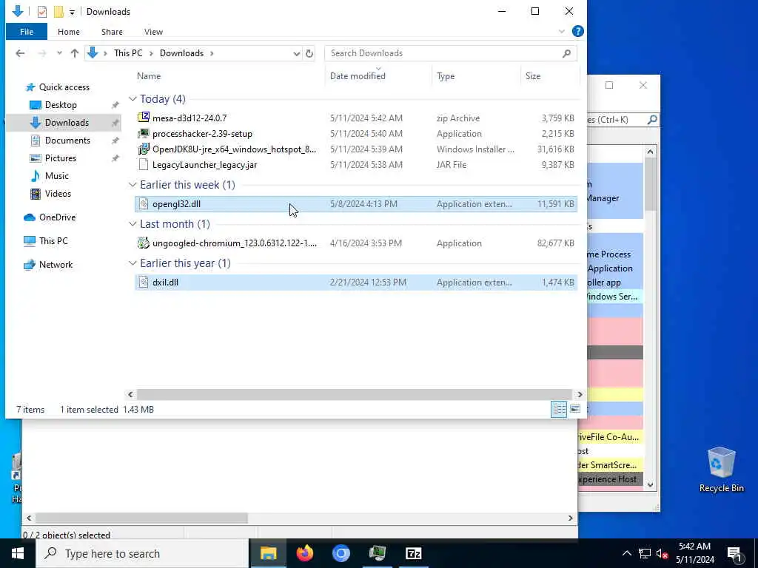Launch Firefox from the taskbar
758x568 pixels.
tap(304, 553)
